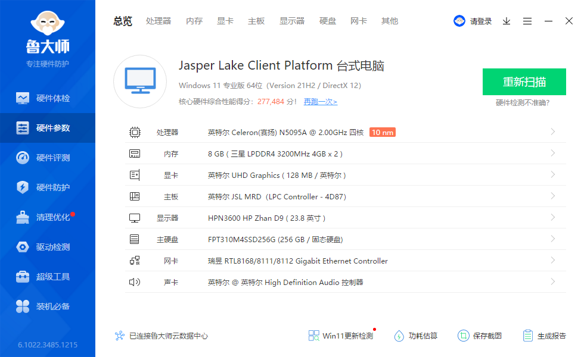Switch to the 处理器 tab
Image resolution: width=584 pixels, height=357 pixels.
click(159, 21)
